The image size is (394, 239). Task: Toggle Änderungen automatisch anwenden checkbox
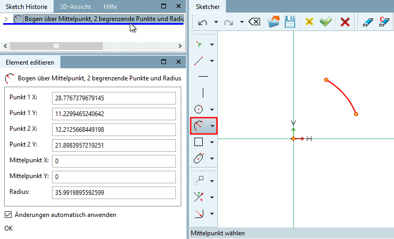8,215
